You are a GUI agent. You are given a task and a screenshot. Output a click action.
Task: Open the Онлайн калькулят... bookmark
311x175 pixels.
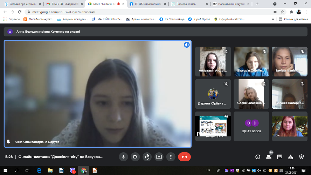(39, 19)
